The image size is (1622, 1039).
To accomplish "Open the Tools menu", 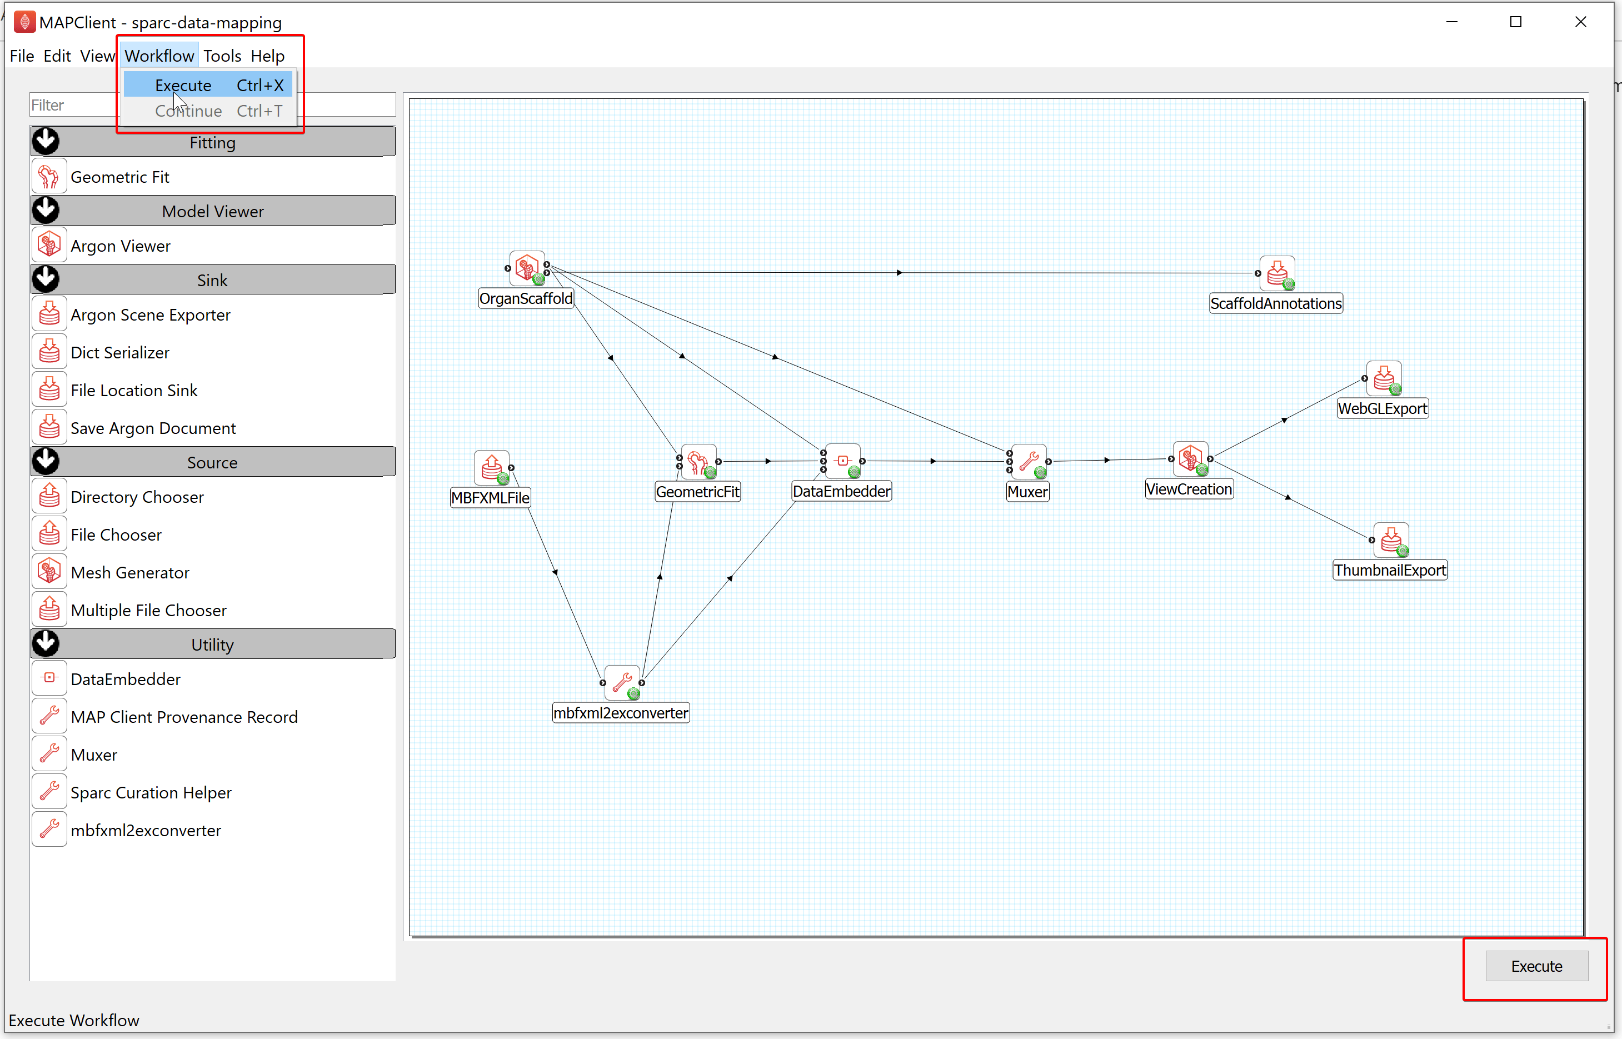I will coord(222,56).
